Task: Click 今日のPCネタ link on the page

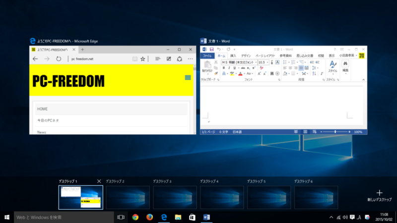Action: click(48, 120)
